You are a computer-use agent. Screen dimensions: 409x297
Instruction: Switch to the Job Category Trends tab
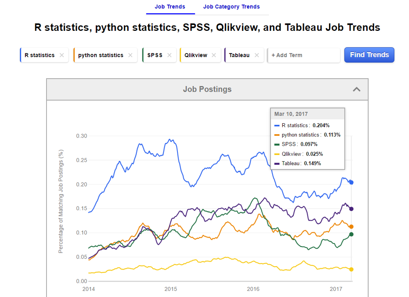(x=232, y=6)
